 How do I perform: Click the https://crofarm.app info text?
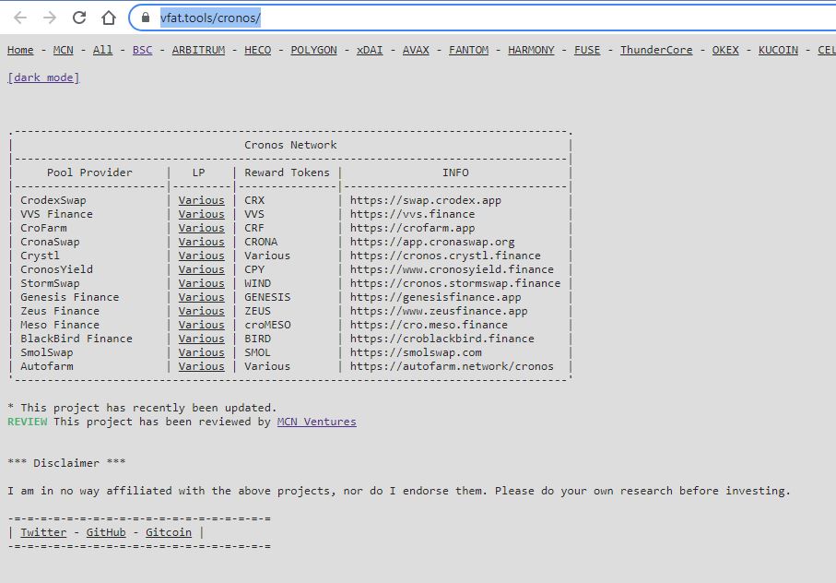(412, 228)
